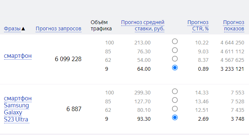Sort by the Фразы column header

[12, 29]
